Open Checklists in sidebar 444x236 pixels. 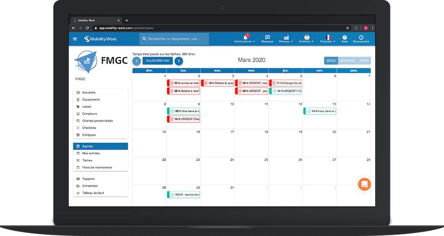point(100,128)
